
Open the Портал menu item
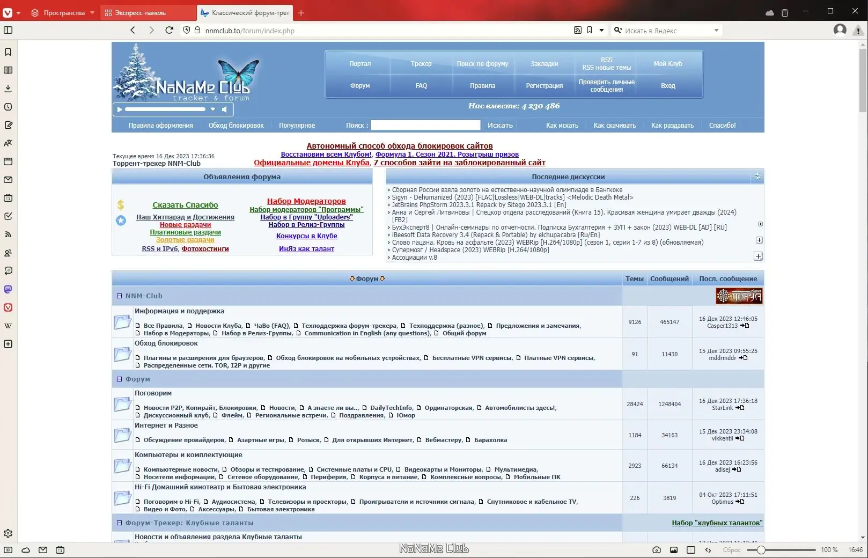tap(360, 63)
